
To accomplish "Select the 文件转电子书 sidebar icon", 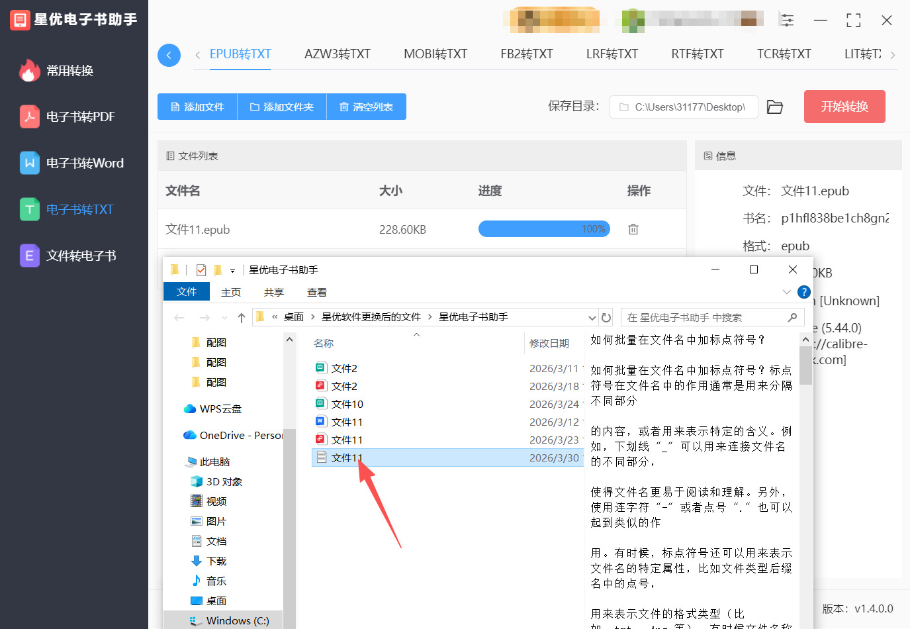I will 29,256.
